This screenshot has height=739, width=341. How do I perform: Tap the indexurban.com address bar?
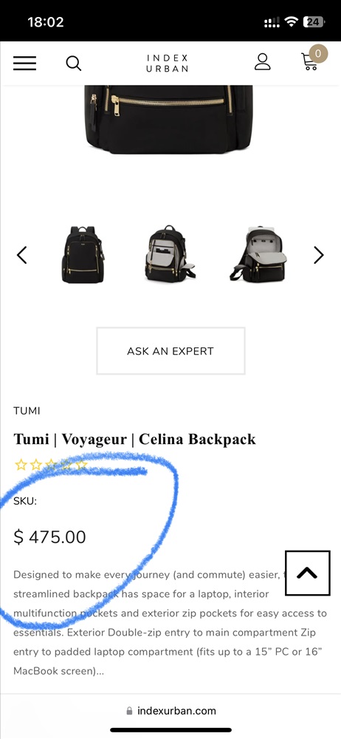click(x=170, y=711)
